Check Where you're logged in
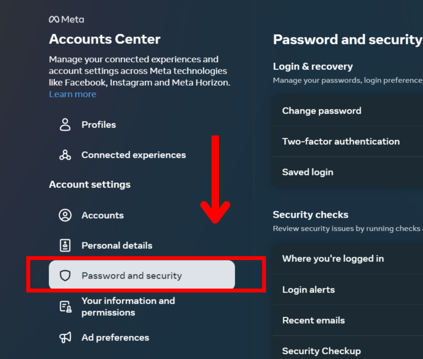Image resolution: width=423 pixels, height=359 pixels. coord(333,258)
